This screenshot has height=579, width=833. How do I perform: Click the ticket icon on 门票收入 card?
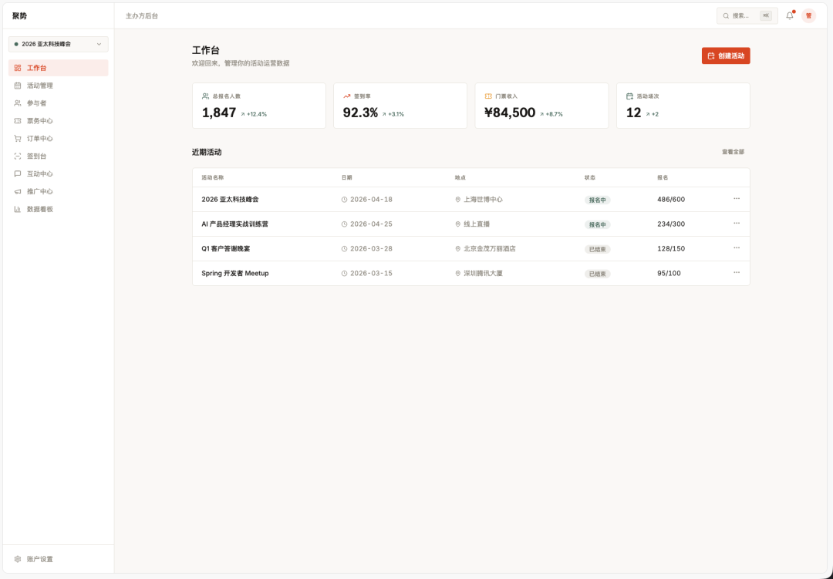pyautogui.click(x=488, y=96)
